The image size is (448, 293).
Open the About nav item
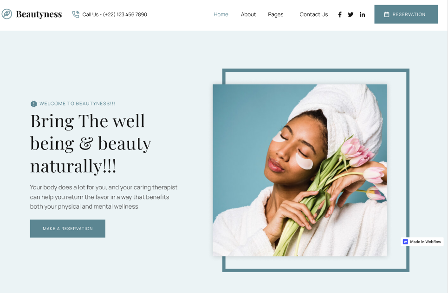(248, 14)
